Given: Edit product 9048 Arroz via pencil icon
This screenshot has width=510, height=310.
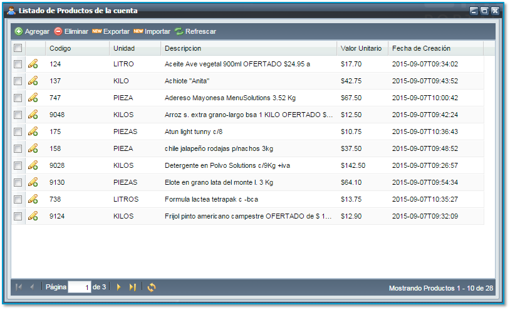Looking at the screenshot, I should [x=33, y=115].
